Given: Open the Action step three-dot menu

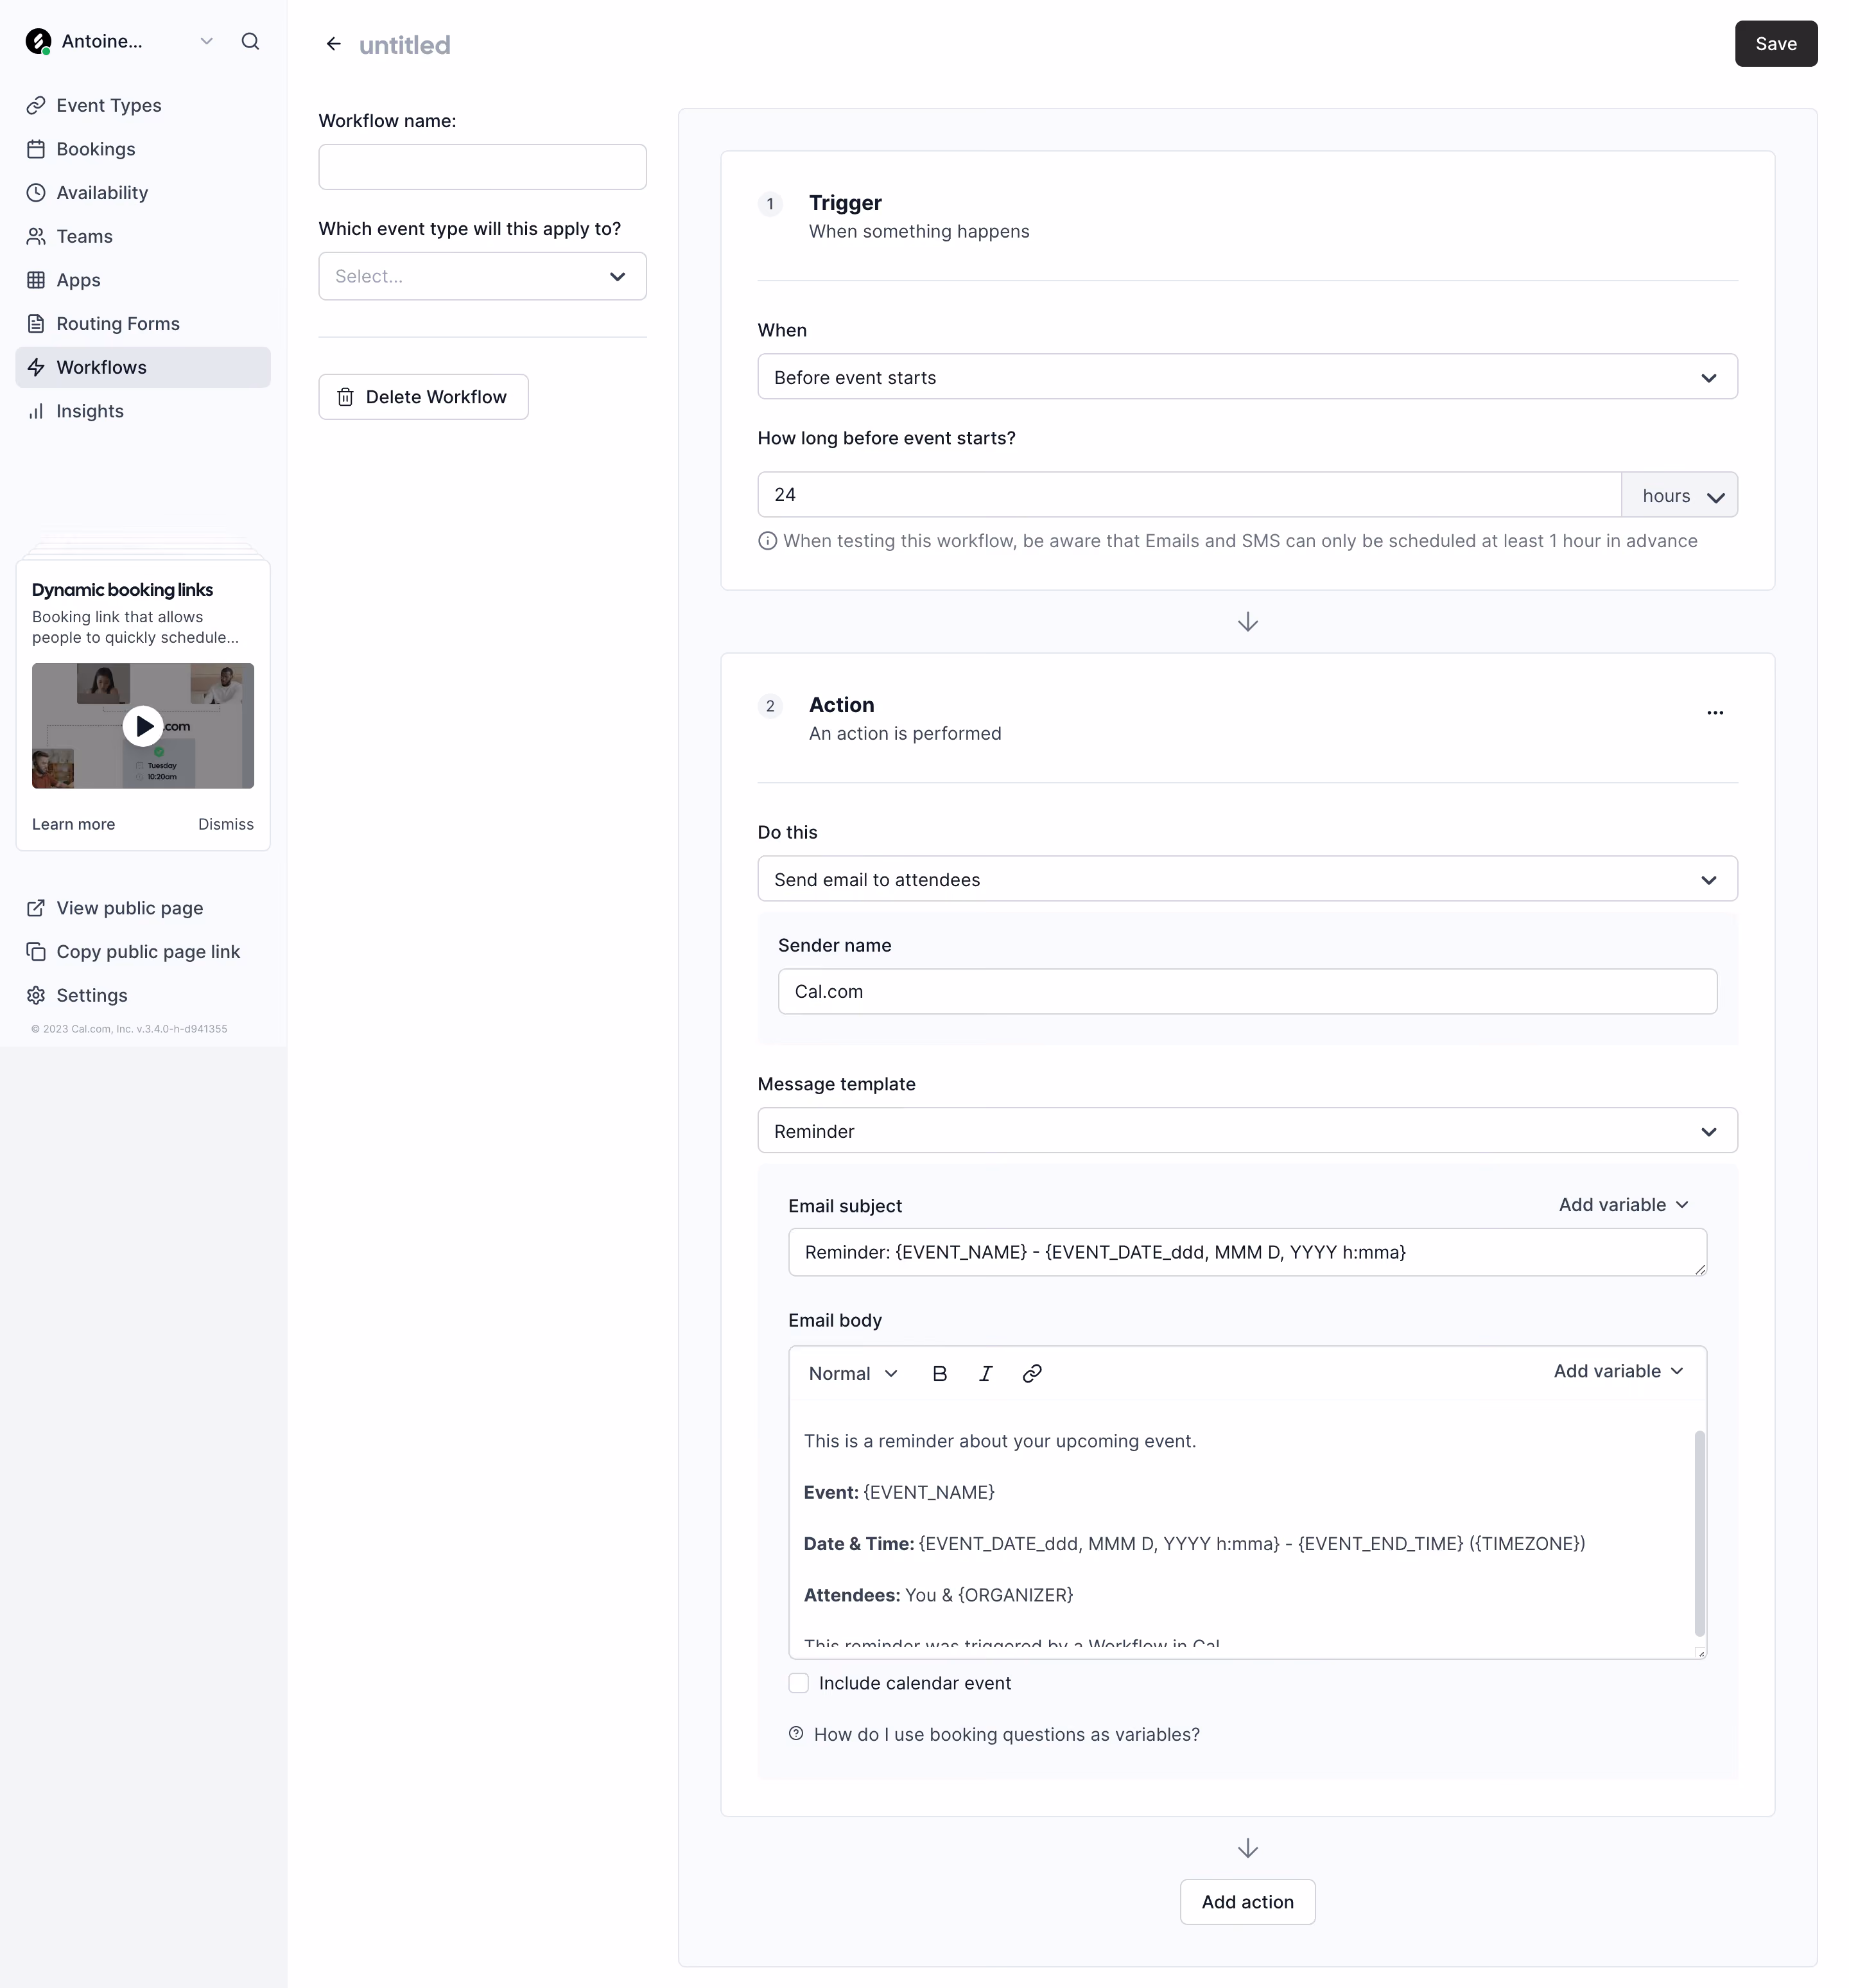Looking at the screenshot, I should coord(1715,713).
